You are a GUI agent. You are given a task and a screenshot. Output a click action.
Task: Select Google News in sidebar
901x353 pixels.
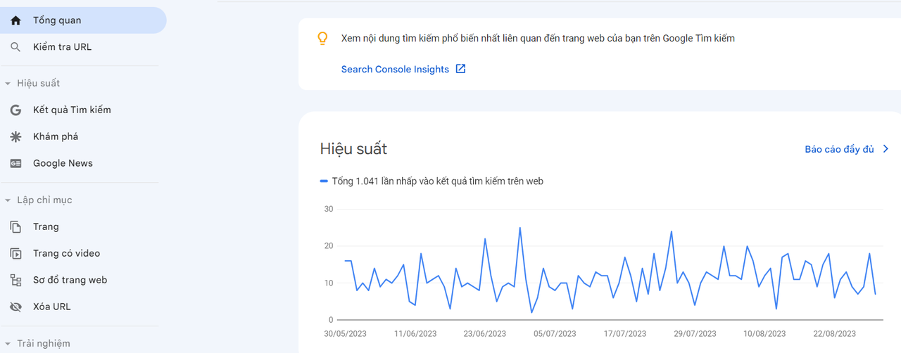coord(83,163)
